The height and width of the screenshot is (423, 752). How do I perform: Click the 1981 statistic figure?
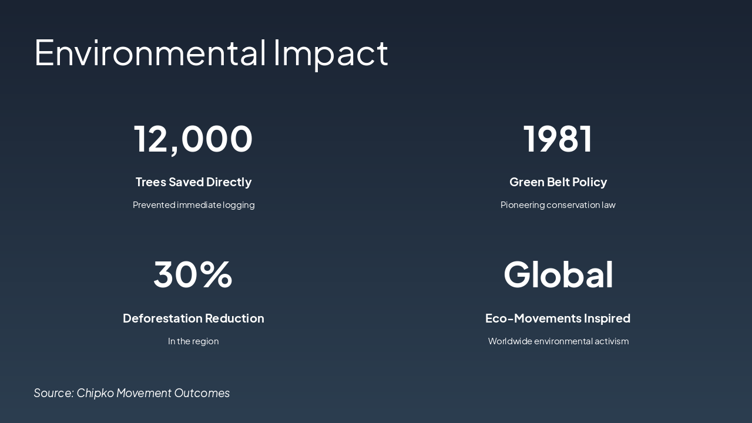click(558, 139)
